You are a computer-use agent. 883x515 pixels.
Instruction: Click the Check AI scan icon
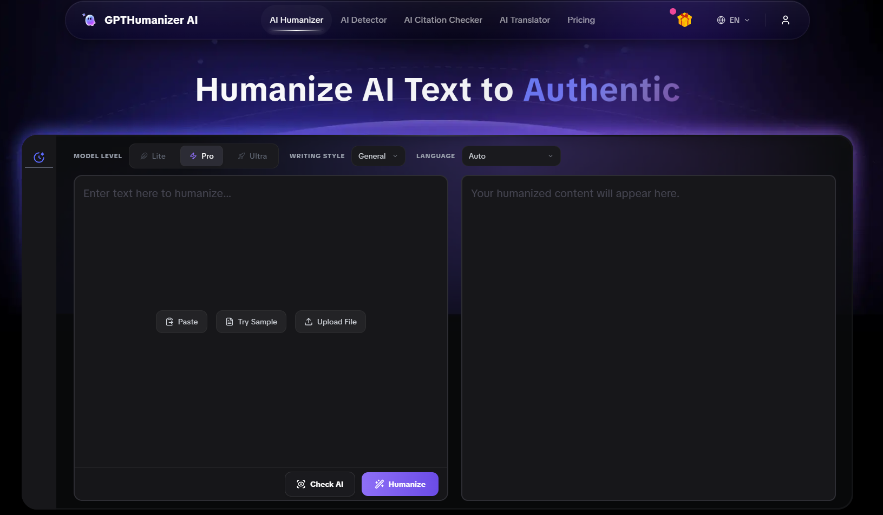[302, 484]
